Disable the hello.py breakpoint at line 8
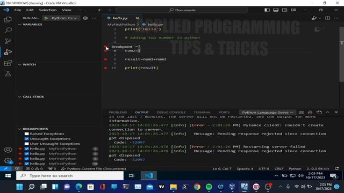344x193 pixels. [x=27, y=159]
